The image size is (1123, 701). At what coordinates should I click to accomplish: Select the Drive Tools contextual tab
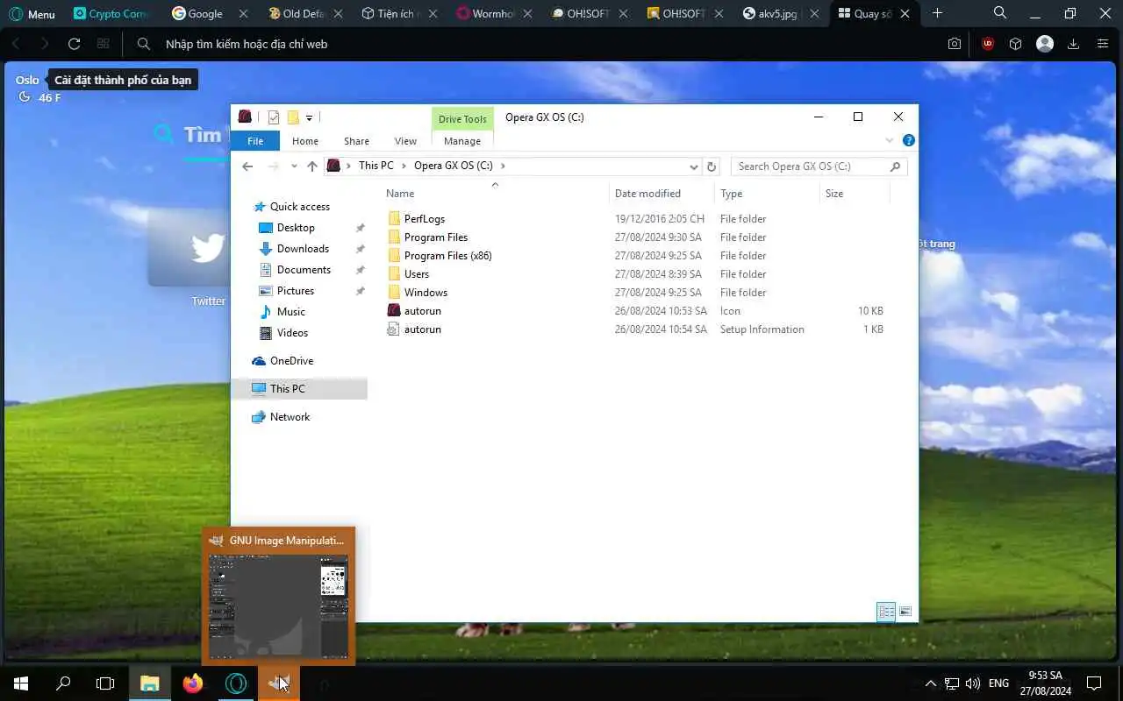coord(462,119)
